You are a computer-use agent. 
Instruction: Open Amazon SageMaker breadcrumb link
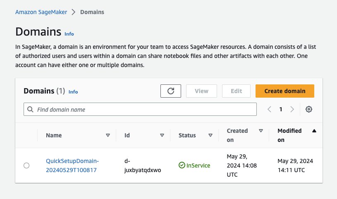tap(41, 12)
